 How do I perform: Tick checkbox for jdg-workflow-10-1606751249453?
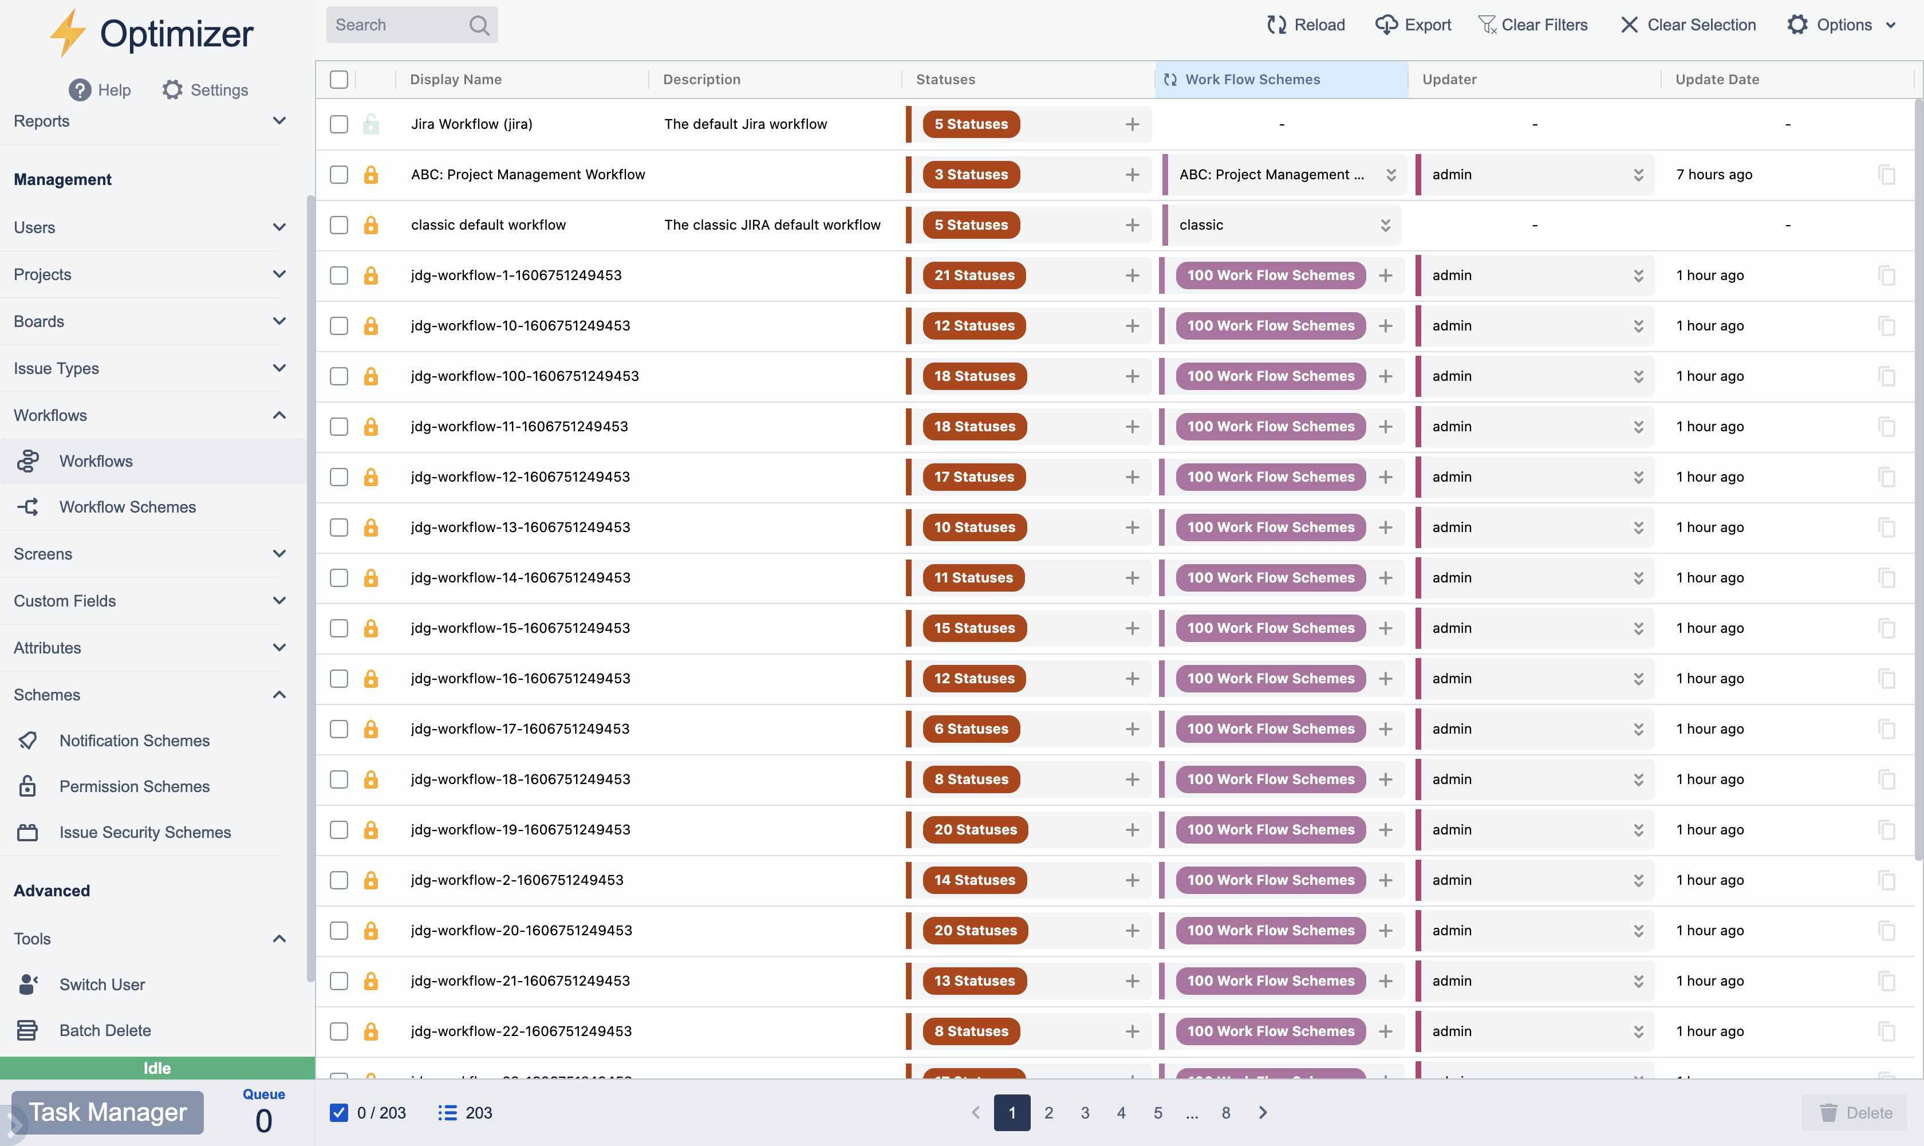tap(339, 326)
